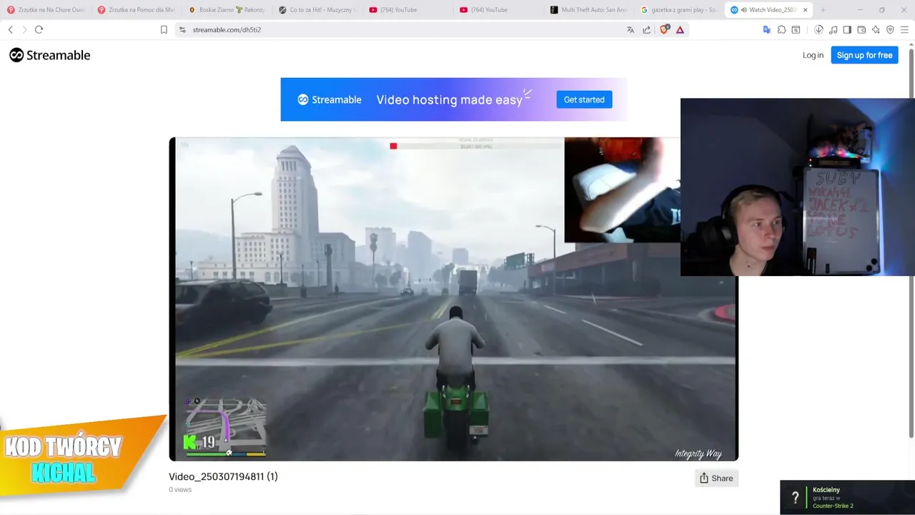The image size is (915, 515).
Task: Open Brave Rewards triangle icon
Action: click(680, 29)
